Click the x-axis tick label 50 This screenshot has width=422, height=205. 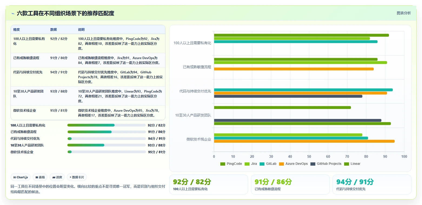[x=309, y=157]
